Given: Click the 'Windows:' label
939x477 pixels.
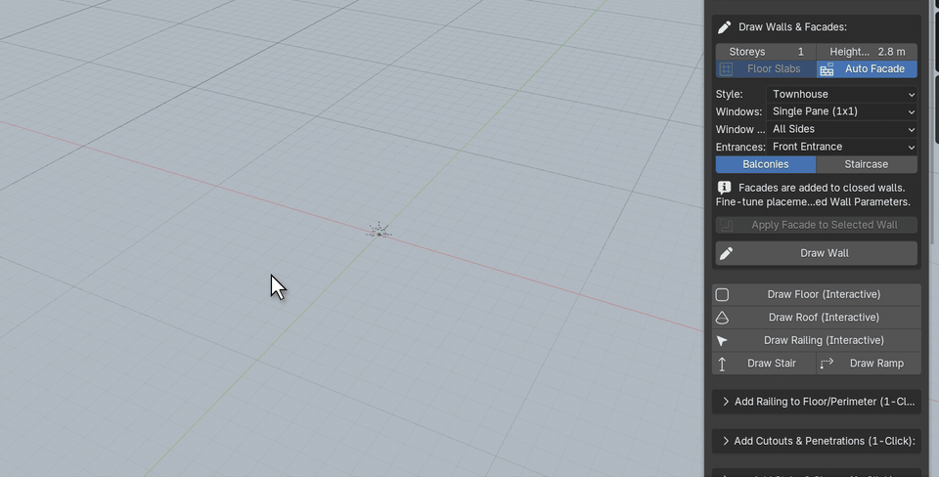Looking at the screenshot, I should pos(739,111).
